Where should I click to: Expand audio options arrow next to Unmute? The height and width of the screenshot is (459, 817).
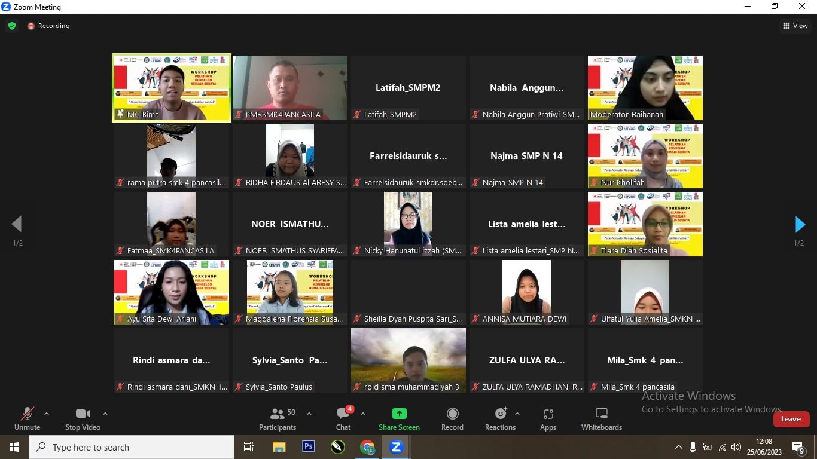(x=47, y=414)
